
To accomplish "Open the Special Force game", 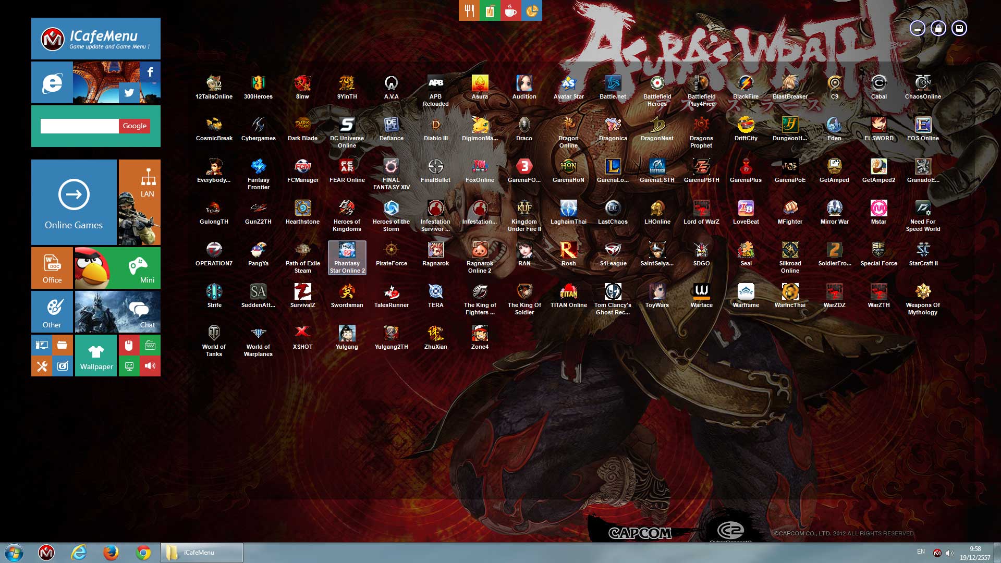I will (x=878, y=254).
